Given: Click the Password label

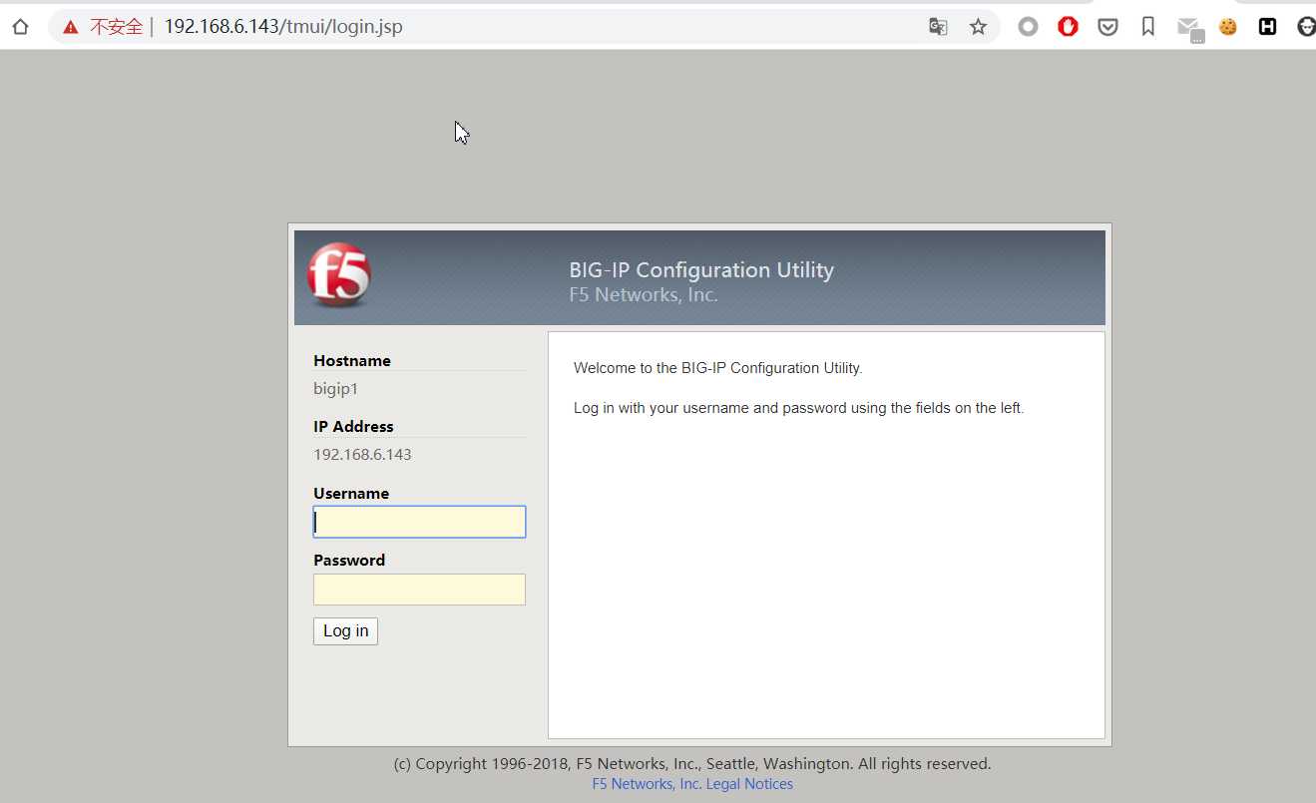Looking at the screenshot, I should (349, 561).
